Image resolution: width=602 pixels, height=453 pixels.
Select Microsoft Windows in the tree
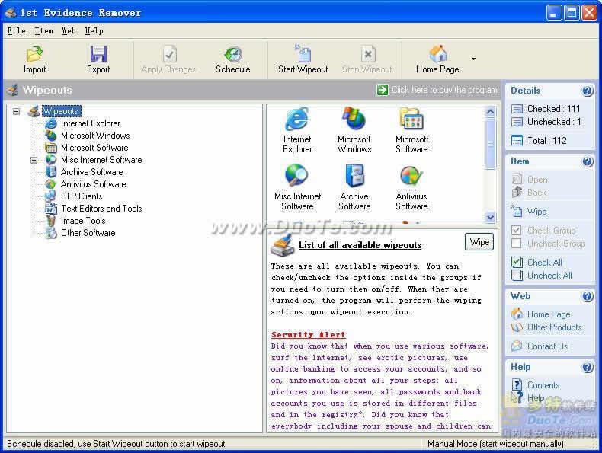95,136
